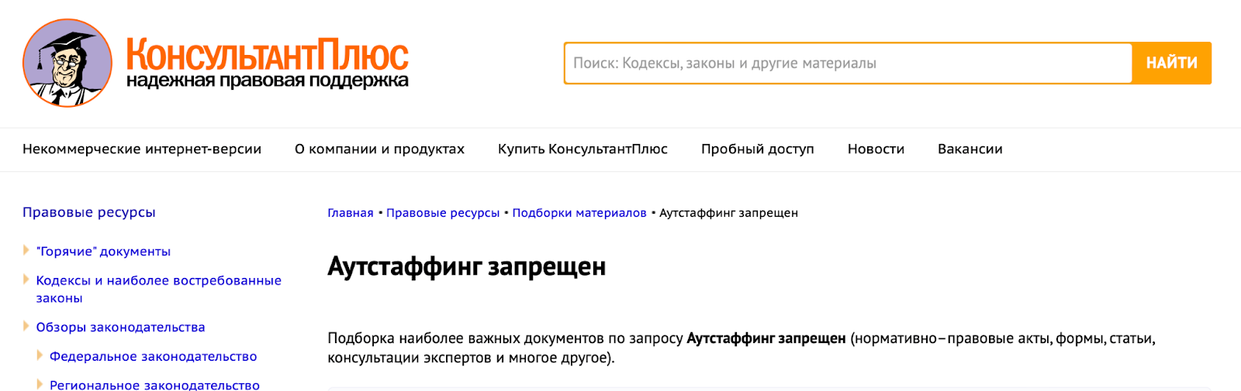Open the Вакансии navigation item
Viewport: 1241px width, 391px height.
coord(970,149)
